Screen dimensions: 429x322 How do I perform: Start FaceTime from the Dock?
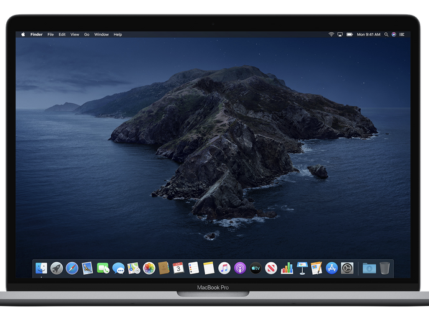[103, 268]
